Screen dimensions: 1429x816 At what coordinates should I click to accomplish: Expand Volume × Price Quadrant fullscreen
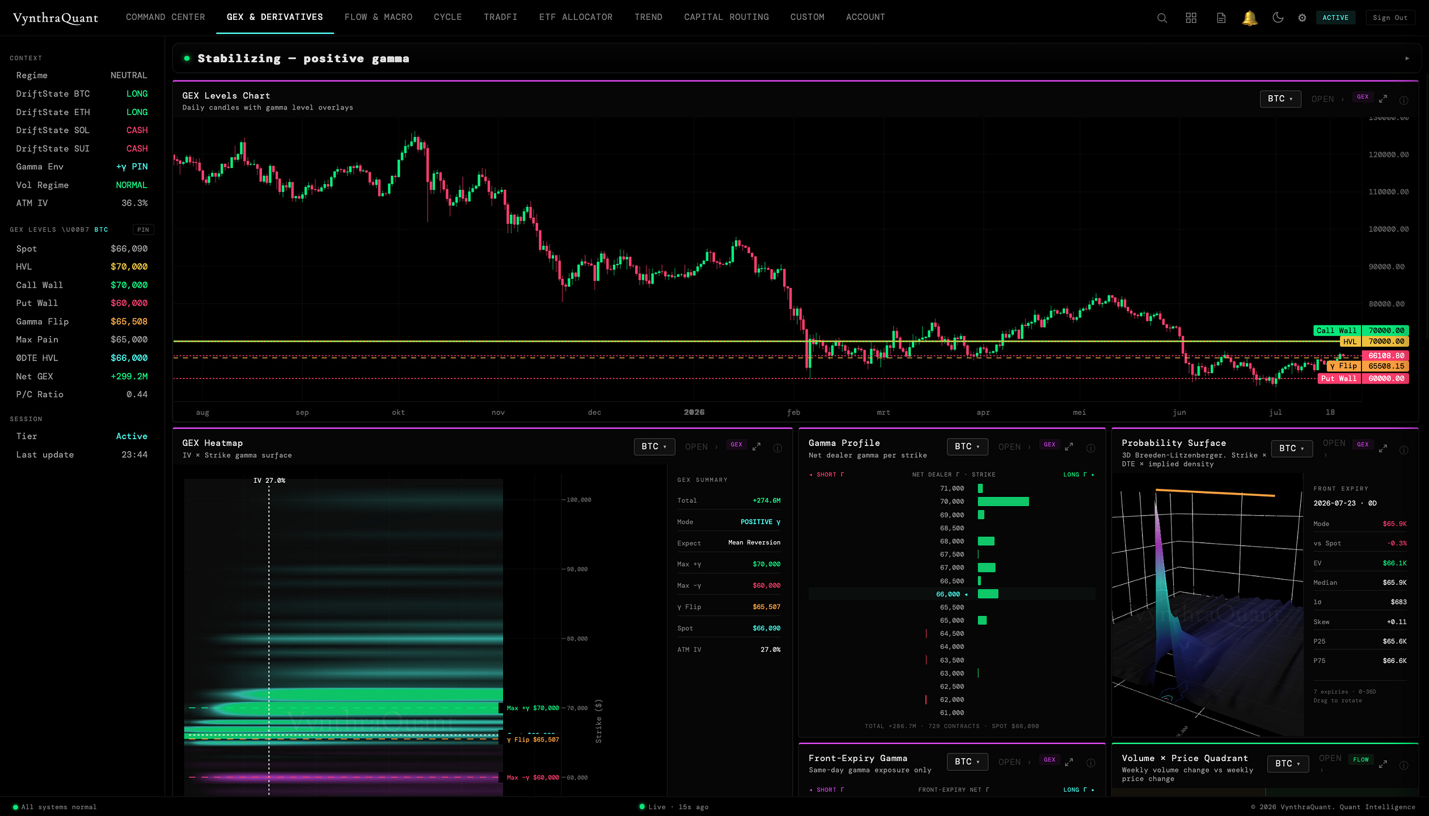click(x=1383, y=763)
